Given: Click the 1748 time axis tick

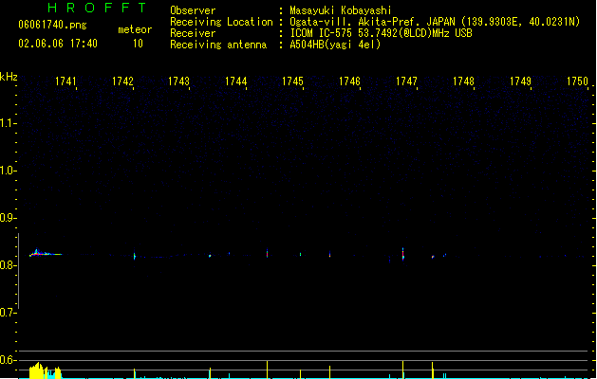Looking at the screenshot, I should click(x=463, y=81).
